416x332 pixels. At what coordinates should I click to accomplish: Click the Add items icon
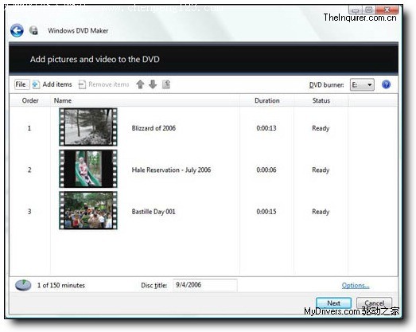click(x=36, y=84)
